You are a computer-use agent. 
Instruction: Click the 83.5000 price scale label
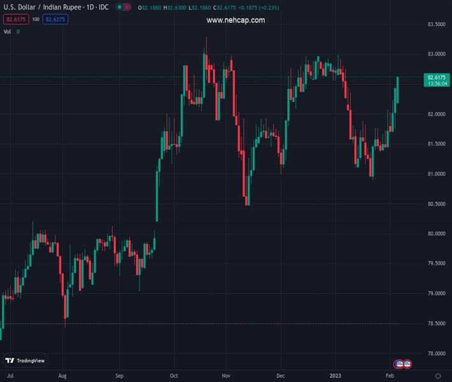click(435, 24)
